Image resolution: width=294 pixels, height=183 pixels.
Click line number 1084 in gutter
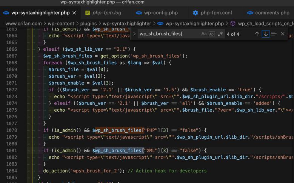[12, 171]
